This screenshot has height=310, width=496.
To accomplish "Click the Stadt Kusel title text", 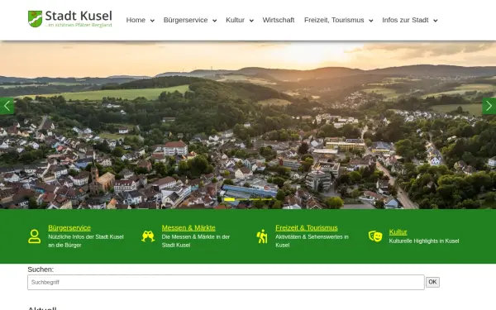I will click(x=79, y=16).
